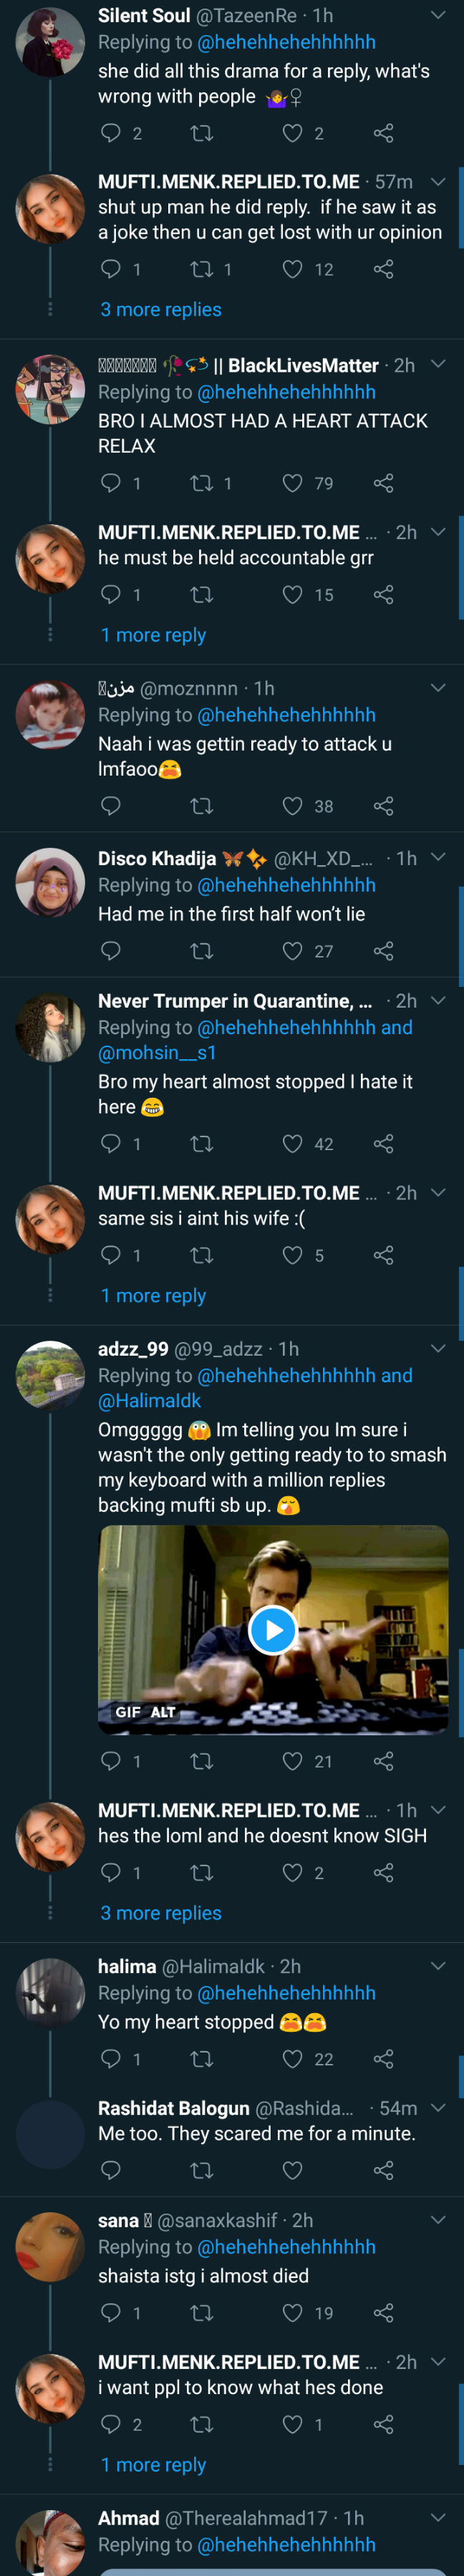Screen dimensions: 464x2576
Task: Retweet "i want ppl to know" tweet
Action: pyautogui.click(x=202, y=2424)
